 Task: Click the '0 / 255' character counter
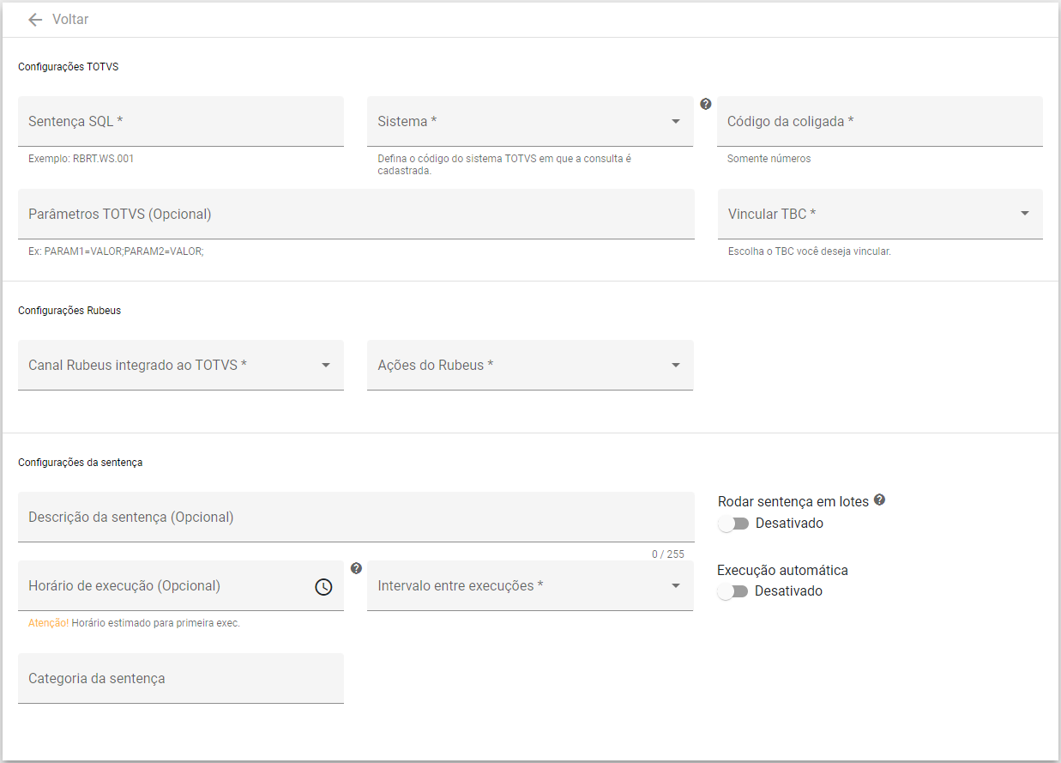coord(668,554)
